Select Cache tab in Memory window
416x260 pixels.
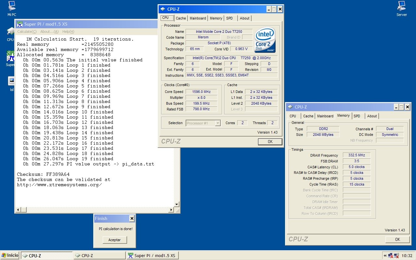pyautogui.click(x=308, y=116)
